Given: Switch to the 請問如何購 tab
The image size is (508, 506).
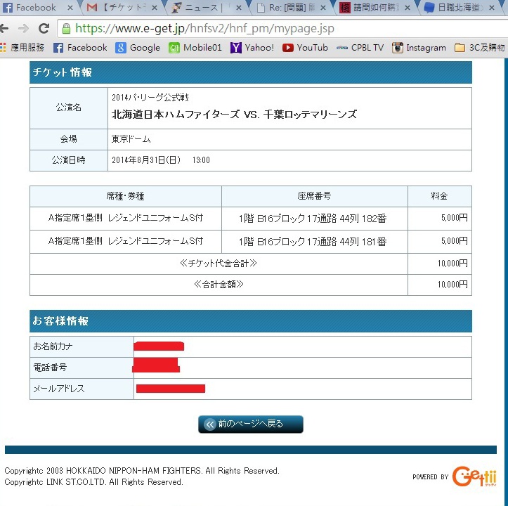Looking at the screenshot, I should click(375, 8).
